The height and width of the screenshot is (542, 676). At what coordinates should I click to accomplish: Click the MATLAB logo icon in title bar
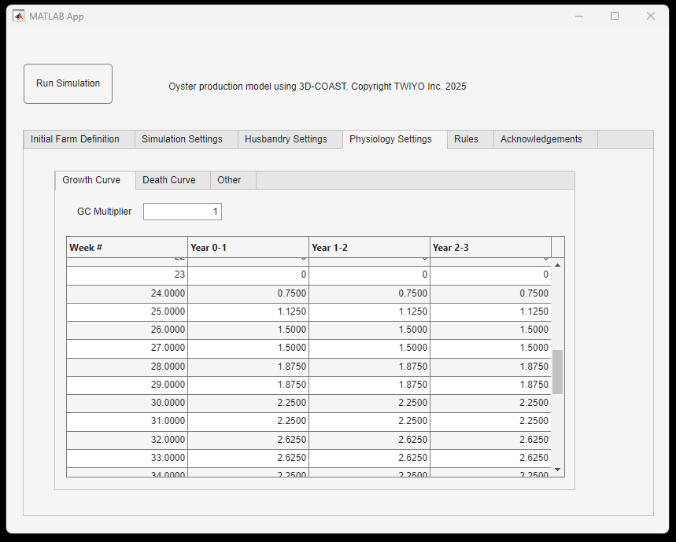click(18, 16)
